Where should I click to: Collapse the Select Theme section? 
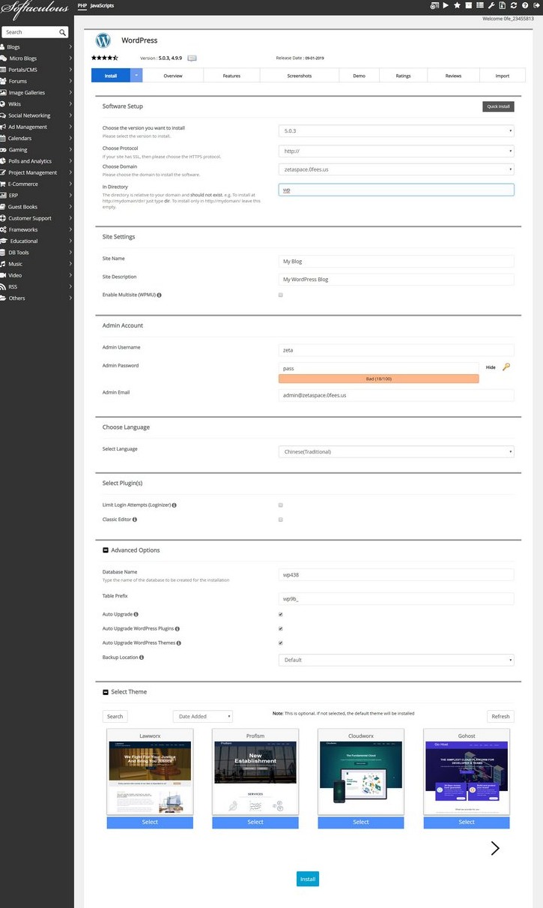click(106, 691)
